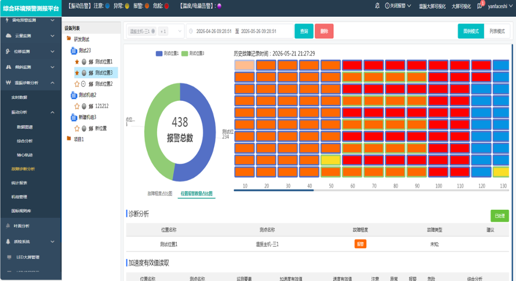Open the message icon with red badge
Screen dimensions: 516x281
(479, 6)
